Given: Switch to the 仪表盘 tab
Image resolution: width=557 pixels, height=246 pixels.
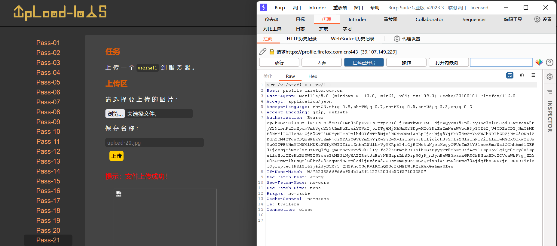Looking at the screenshot, I should pyautogui.click(x=271, y=19).
